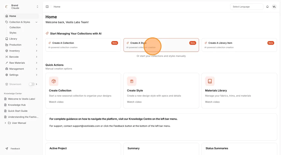Open the AI Create A Library Item card
This screenshot has height=155, width=281.
pos(239,45)
